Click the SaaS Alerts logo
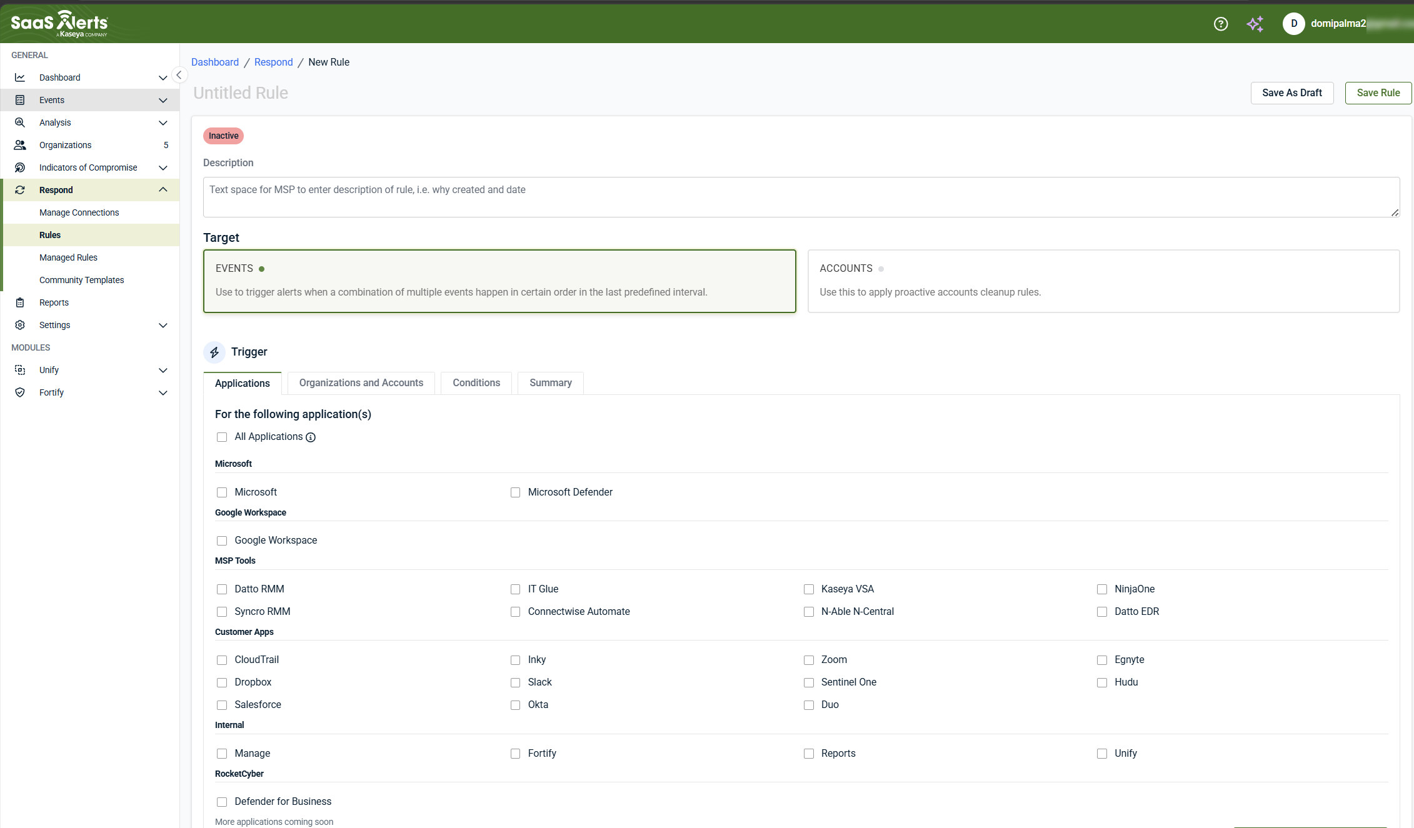 tap(59, 24)
